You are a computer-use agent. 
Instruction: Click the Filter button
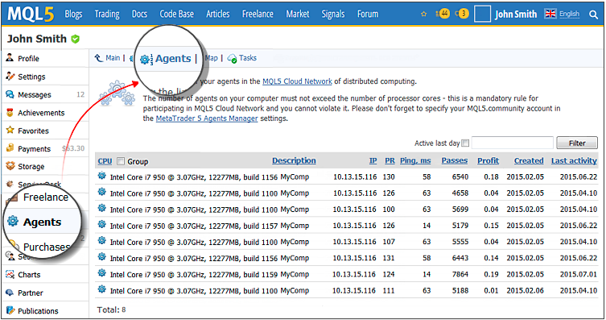(577, 143)
